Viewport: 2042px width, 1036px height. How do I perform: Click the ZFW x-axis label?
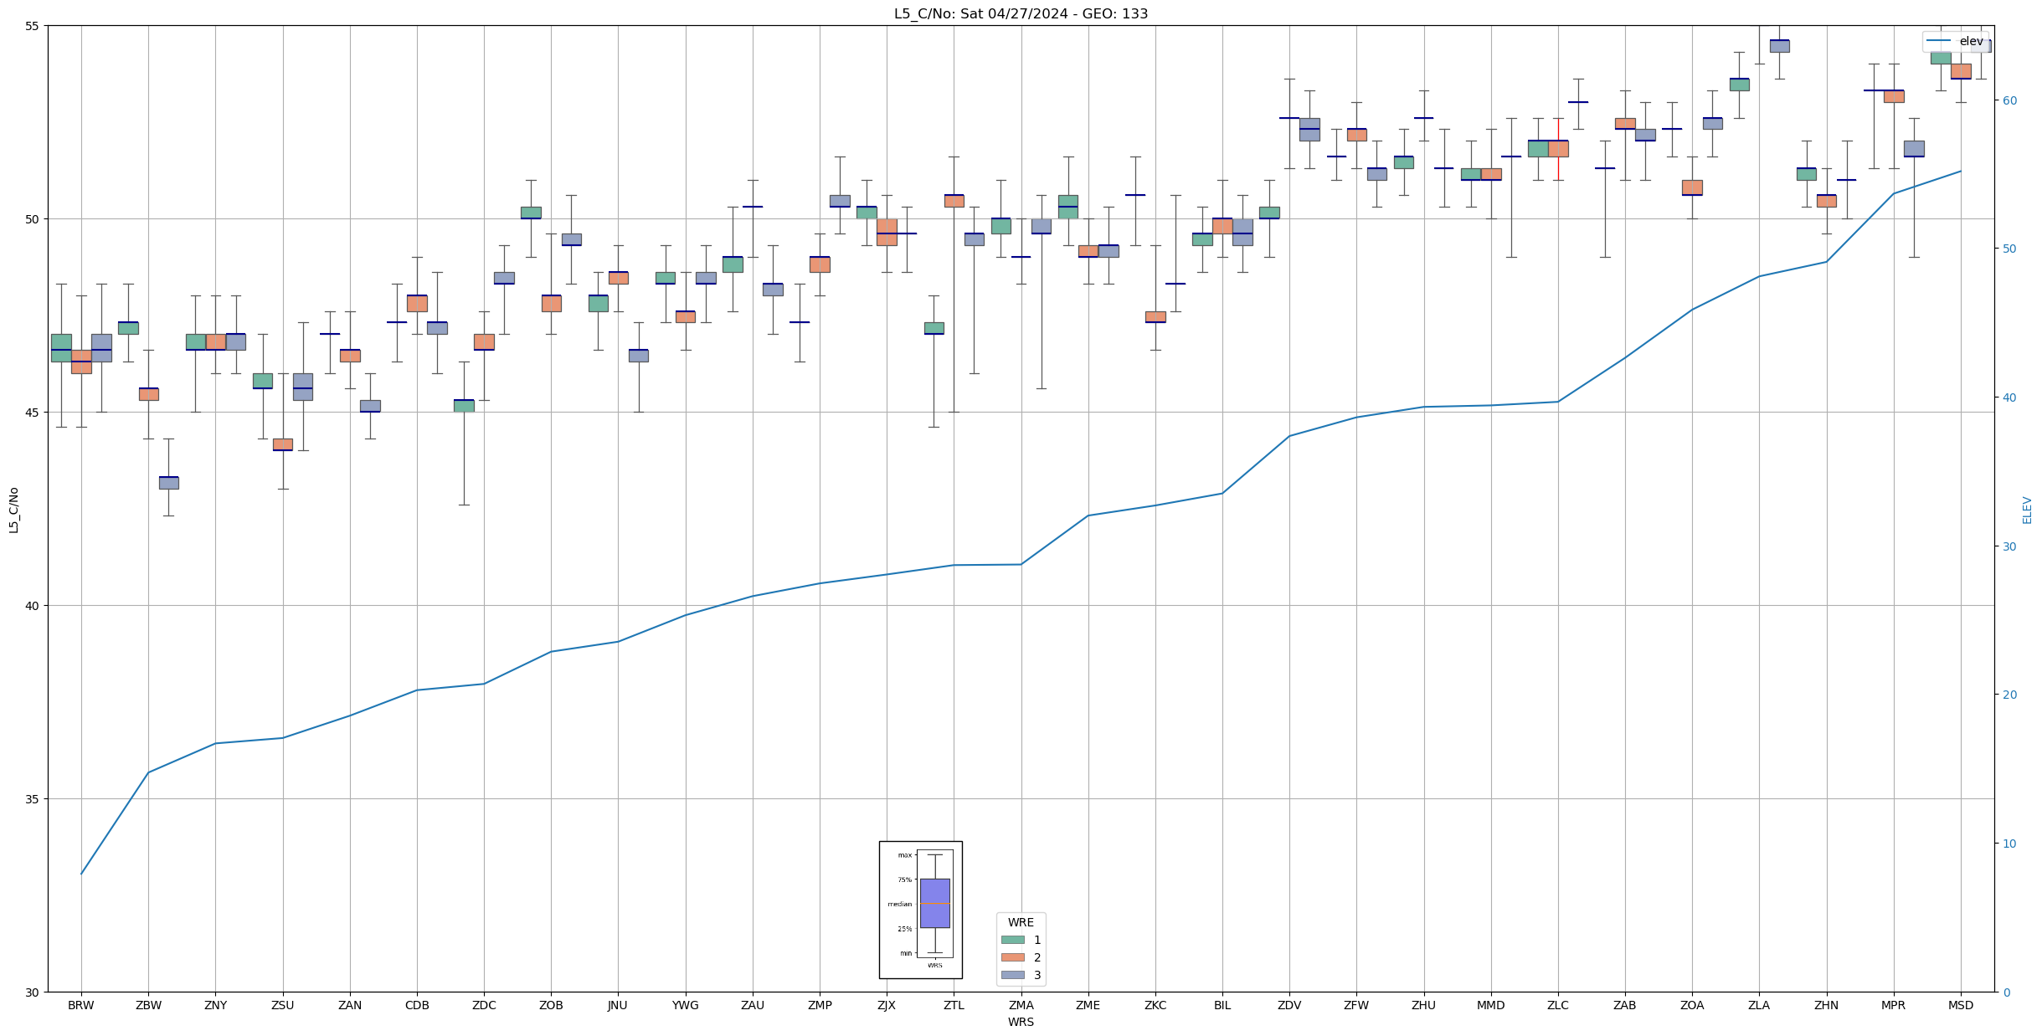[x=1356, y=1005]
